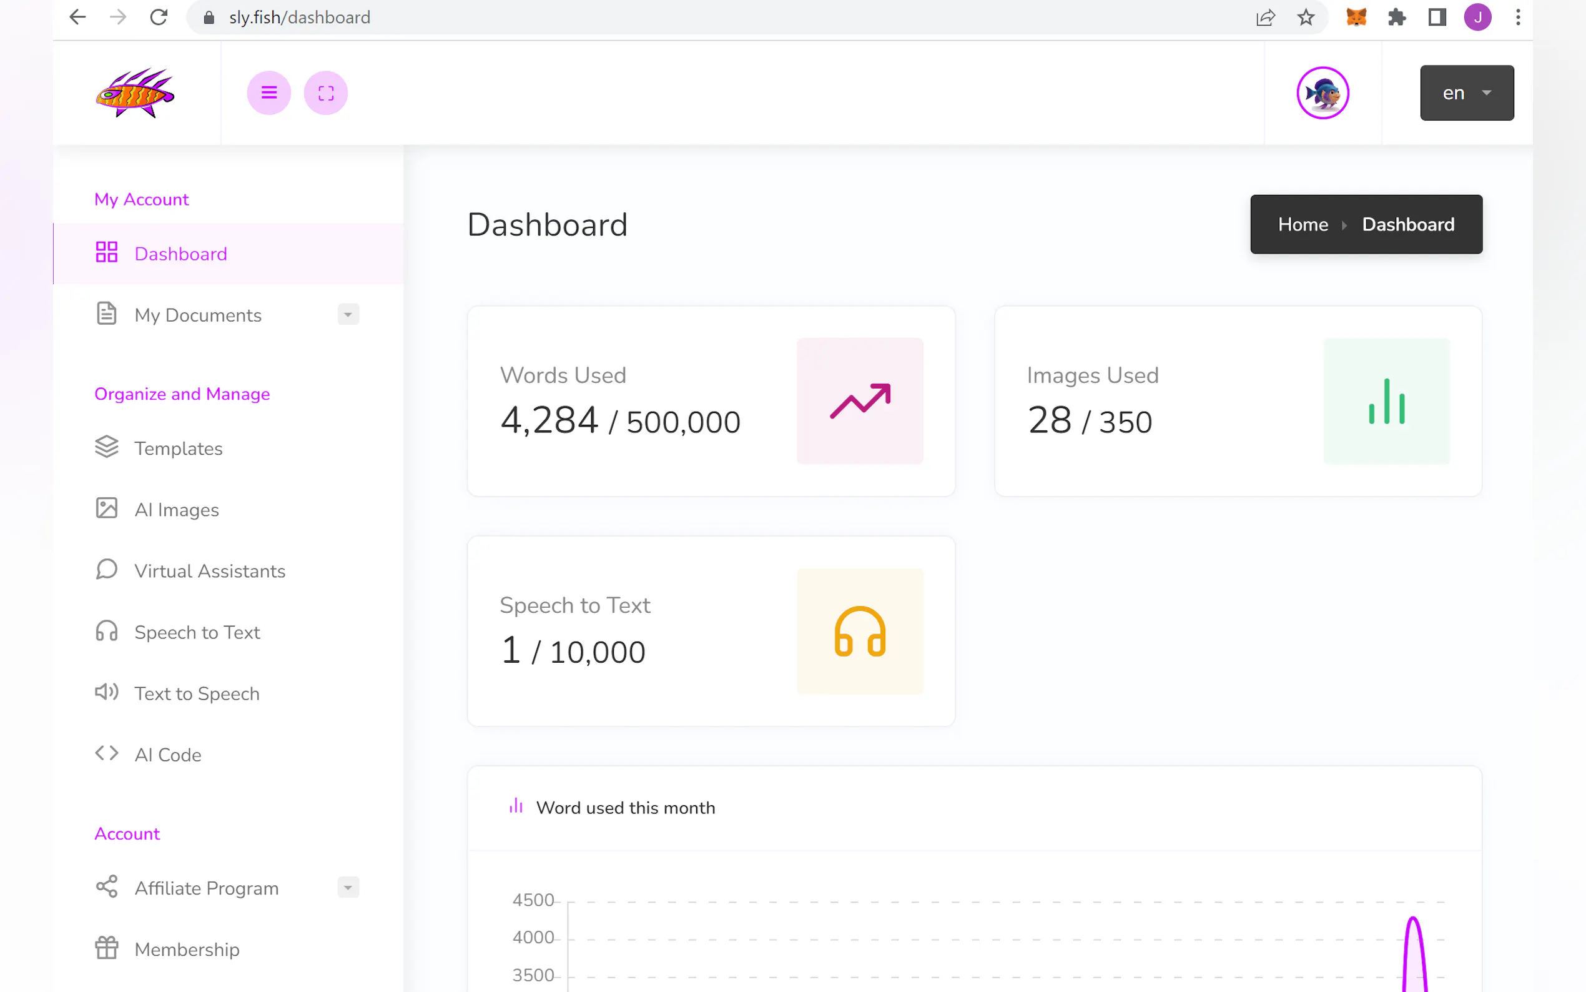This screenshot has width=1586, height=992.
Task: Open the user profile avatar menu
Action: (x=1322, y=93)
